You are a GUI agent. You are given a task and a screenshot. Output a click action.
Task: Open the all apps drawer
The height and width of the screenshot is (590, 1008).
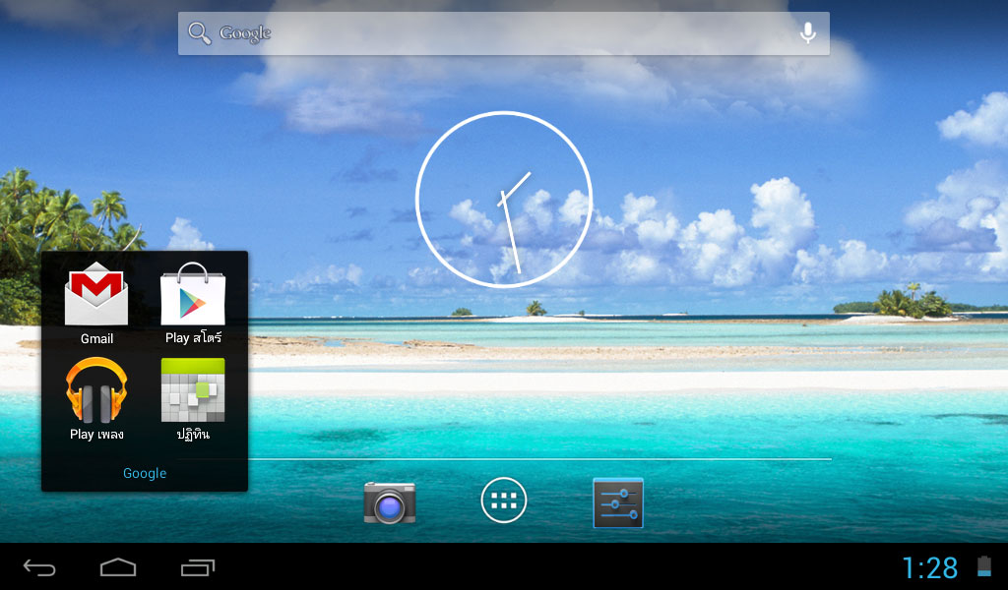504,501
